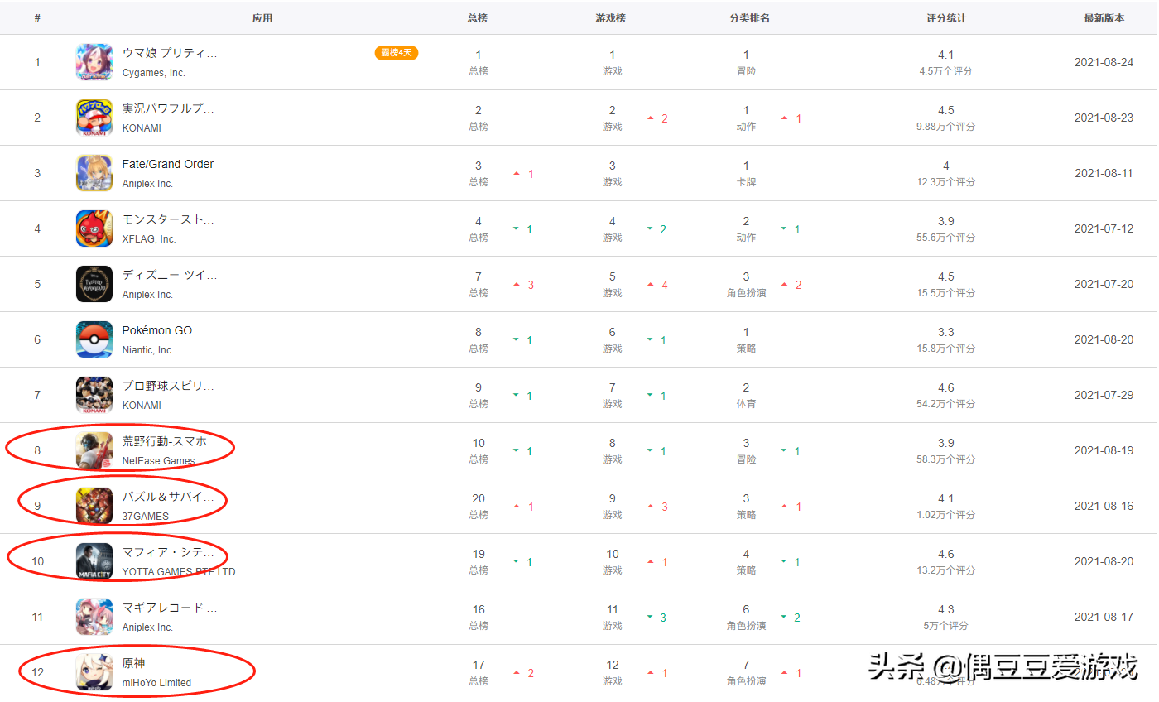This screenshot has height=702, width=1159.
Task: Click the 2021-08-16 version date
Action: point(1104,506)
